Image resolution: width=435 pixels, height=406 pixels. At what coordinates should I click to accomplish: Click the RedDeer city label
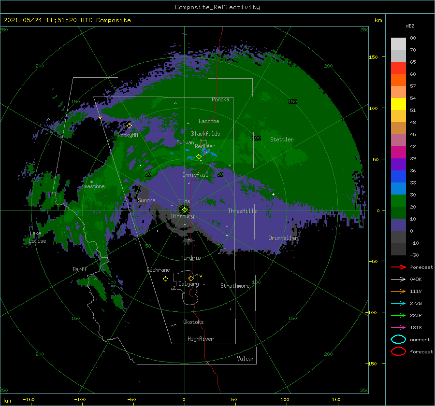pyautogui.click(x=205, y=146)
